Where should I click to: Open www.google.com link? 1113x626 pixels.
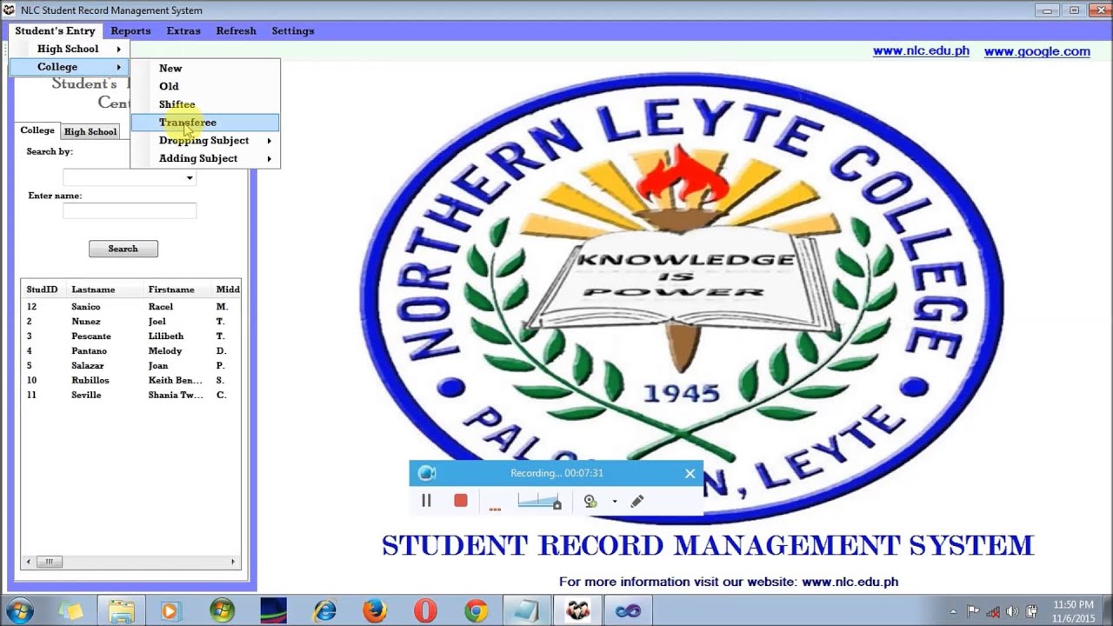pos(1036,51)
